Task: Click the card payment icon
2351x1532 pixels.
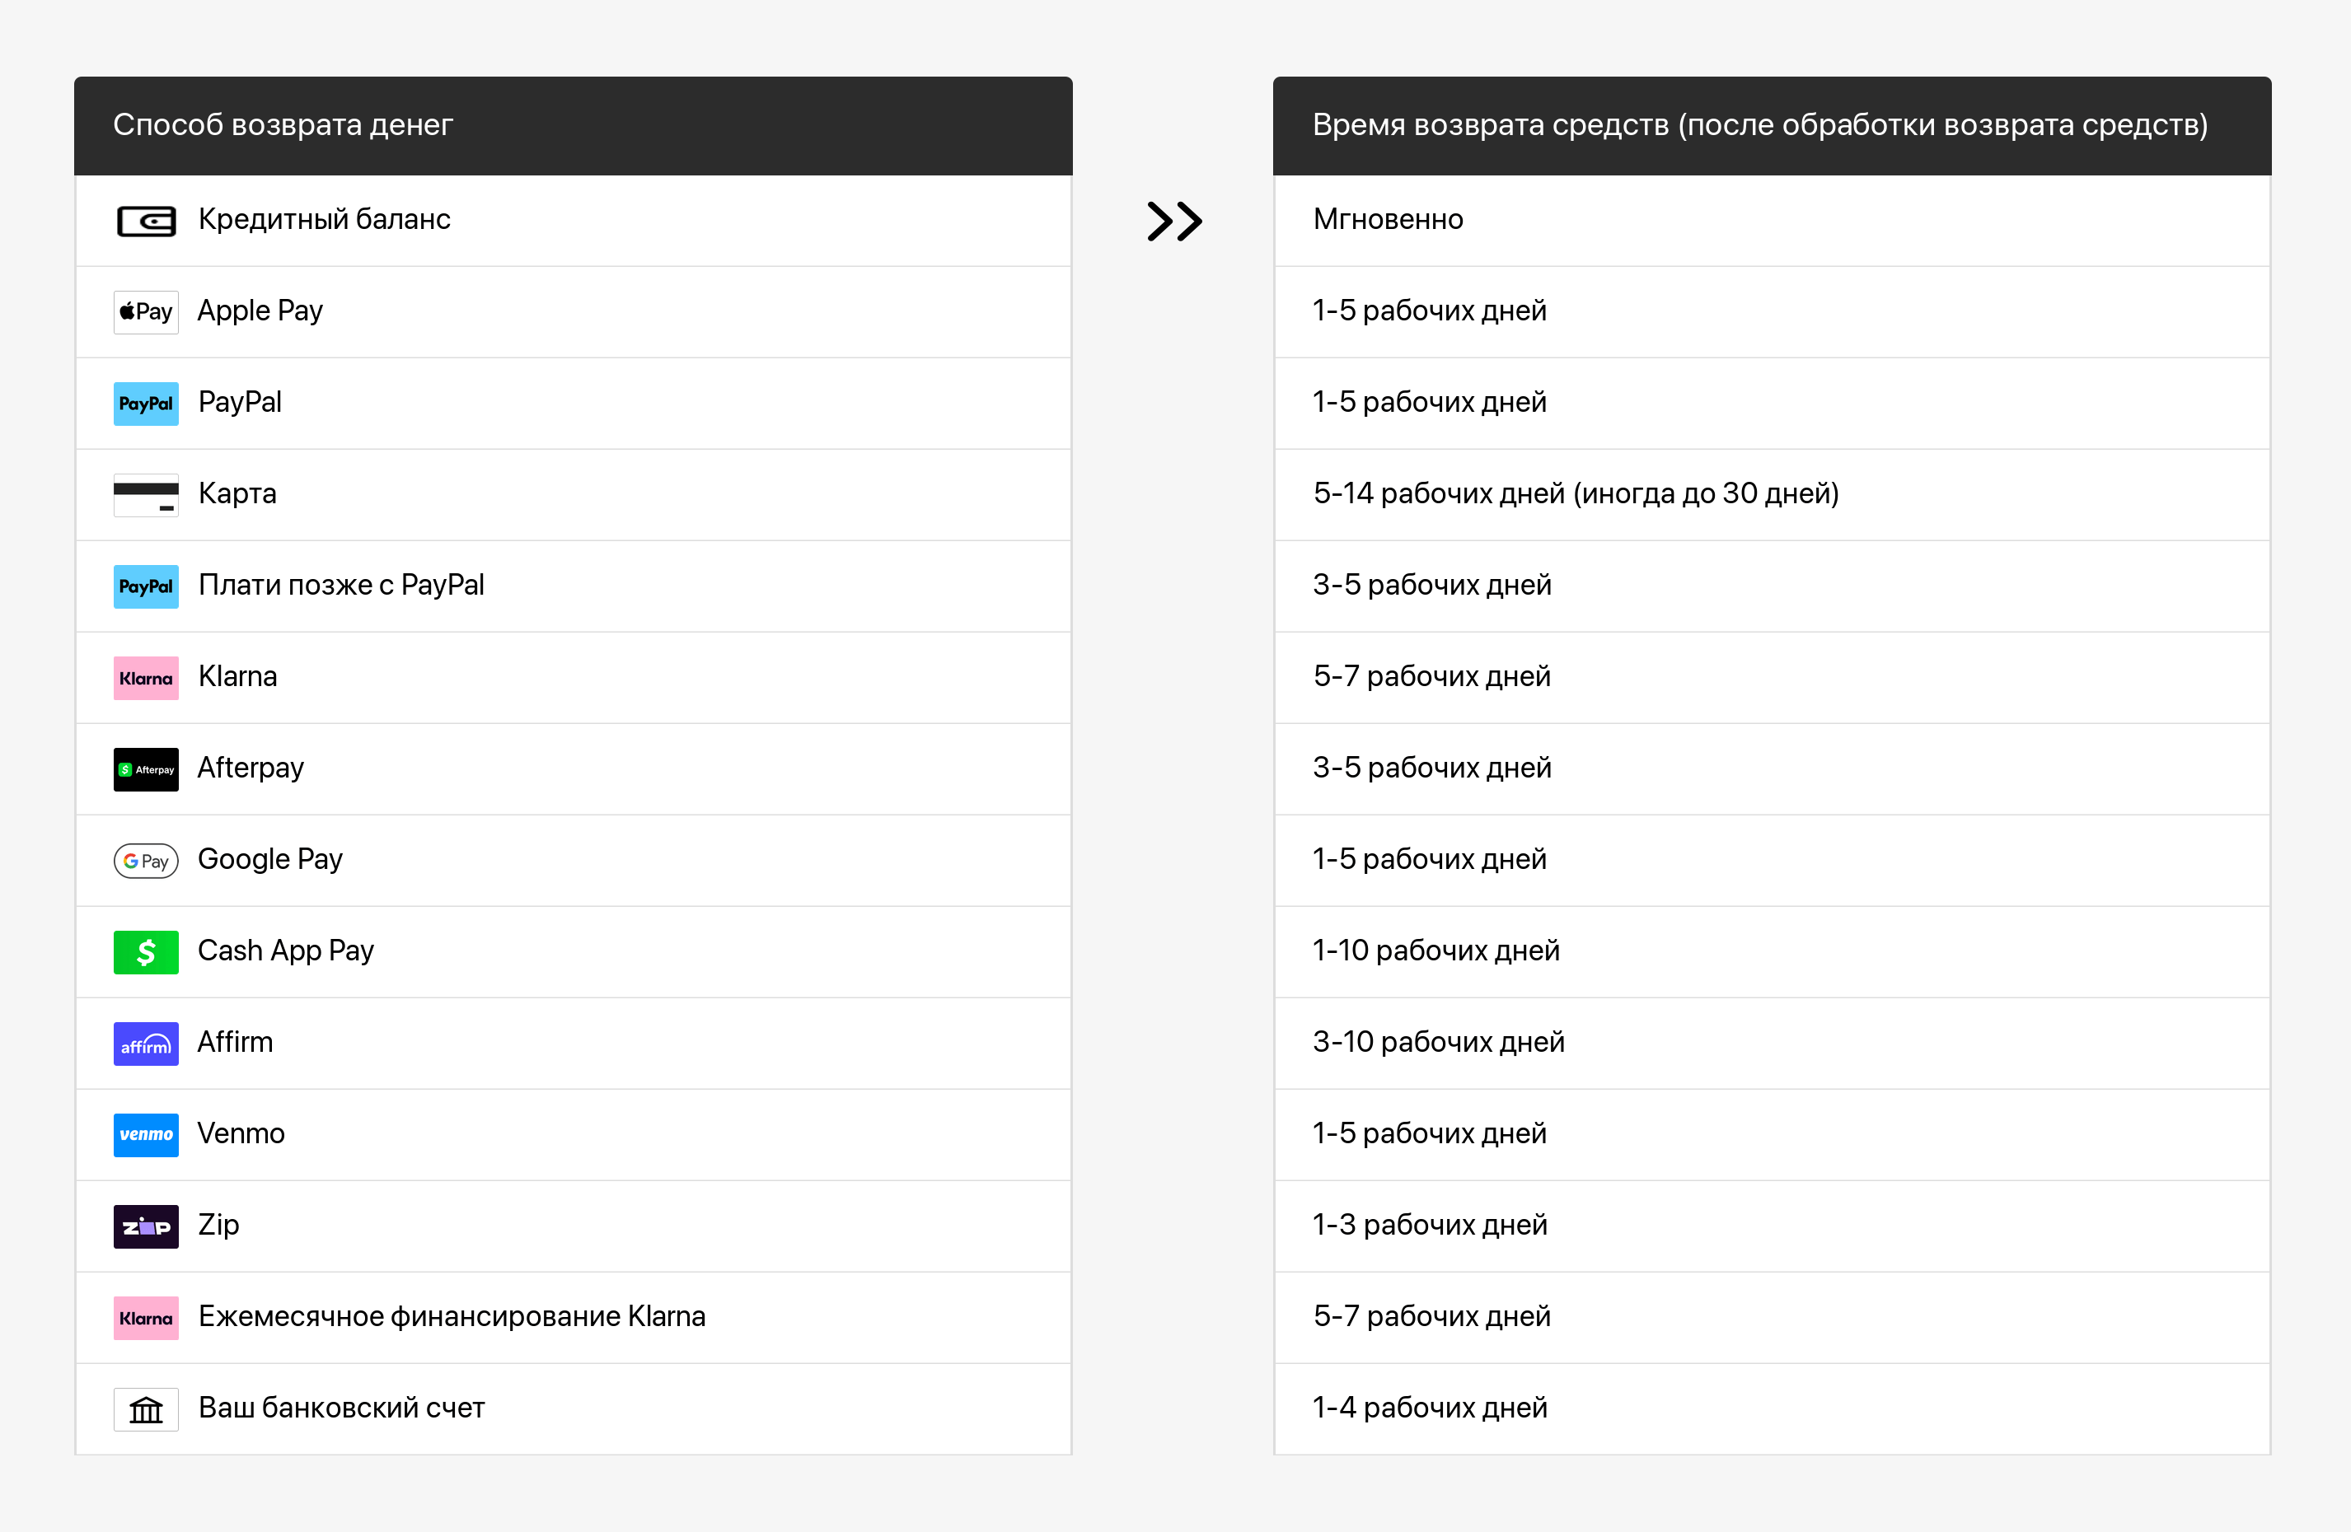Action: pos(145,494)
